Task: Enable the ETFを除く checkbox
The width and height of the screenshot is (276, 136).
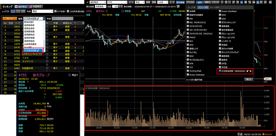Action: pyautogui.click(x=55, y=11)
